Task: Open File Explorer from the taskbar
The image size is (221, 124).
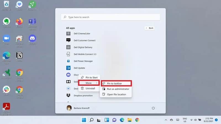Action: pos(130,120)
